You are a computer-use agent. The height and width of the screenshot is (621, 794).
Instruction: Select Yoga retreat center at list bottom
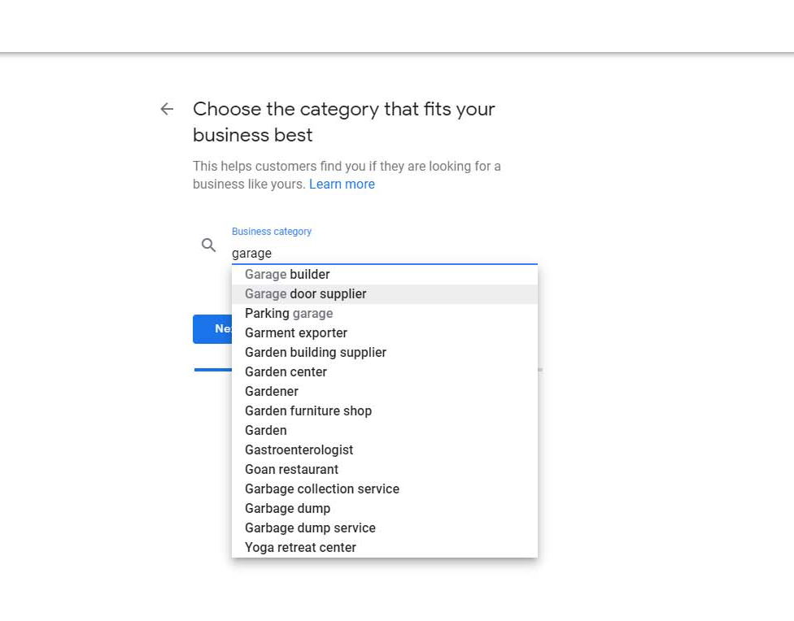300,547
